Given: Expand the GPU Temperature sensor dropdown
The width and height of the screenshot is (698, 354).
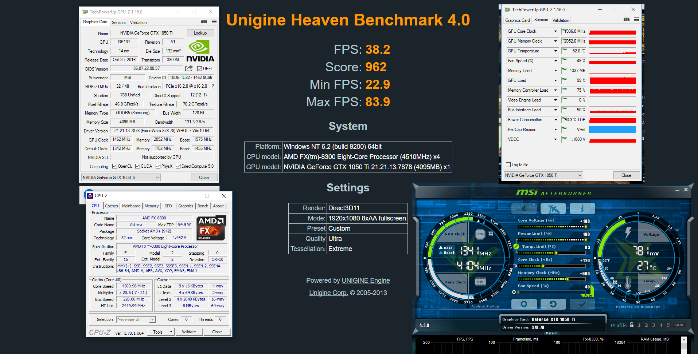Looking at the screenshot, I should coord(555,51).
